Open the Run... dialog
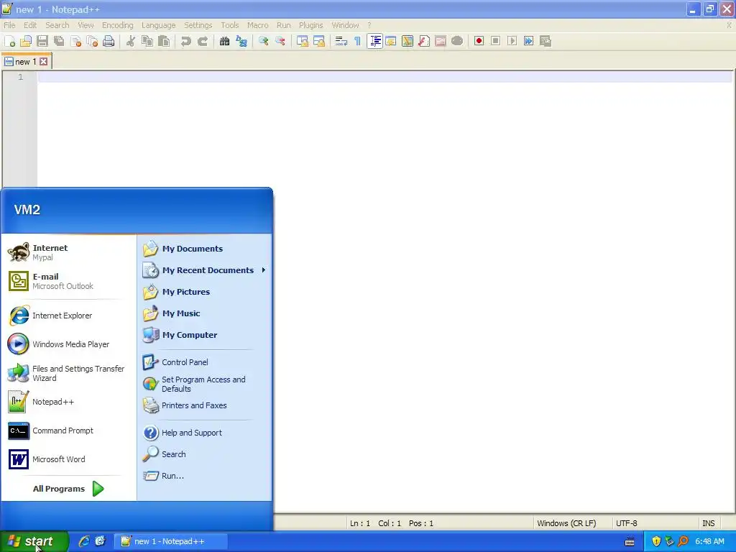Viewport: 736px width, 552px height. pos(205,476)
